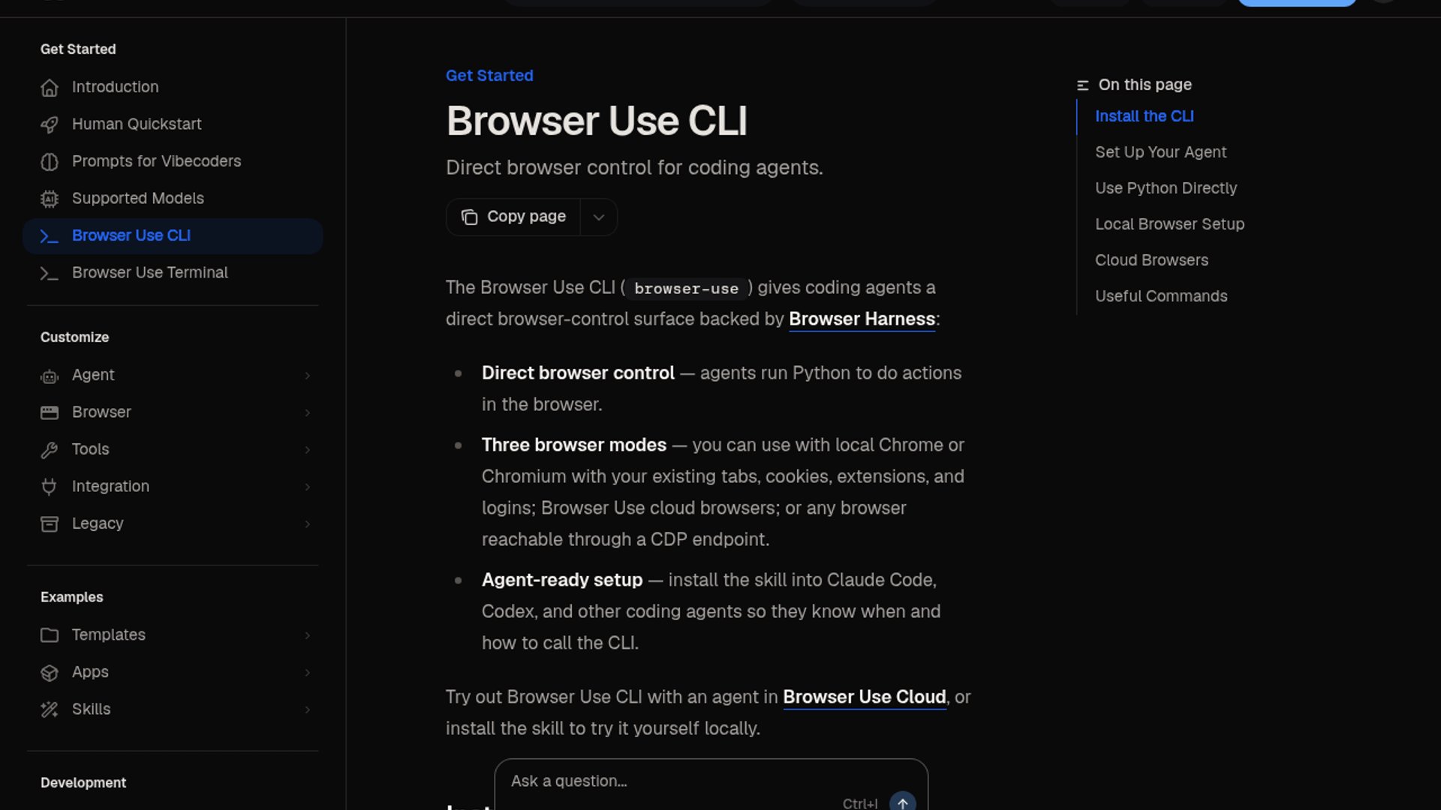This screenshot has height=810, width=1441.
Task: Click the Supported Models chip icon
Action: pyautogui.click(x=50, y=199)
